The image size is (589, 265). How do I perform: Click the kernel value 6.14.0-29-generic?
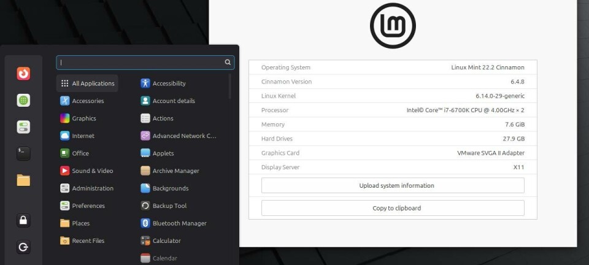coord(500,96)
